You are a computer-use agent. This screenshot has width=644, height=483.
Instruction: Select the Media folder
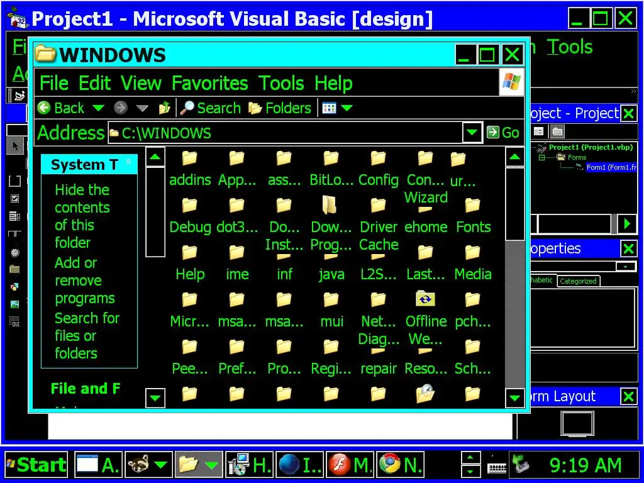click(473, 264)
